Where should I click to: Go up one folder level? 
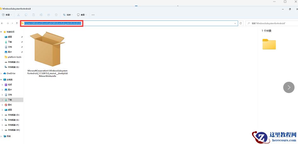(17, 23)
